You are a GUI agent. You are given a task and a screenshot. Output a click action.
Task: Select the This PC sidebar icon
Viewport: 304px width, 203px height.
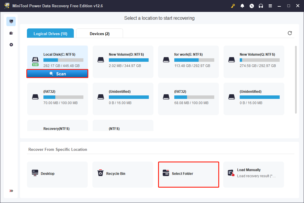(x=11, y=21)
